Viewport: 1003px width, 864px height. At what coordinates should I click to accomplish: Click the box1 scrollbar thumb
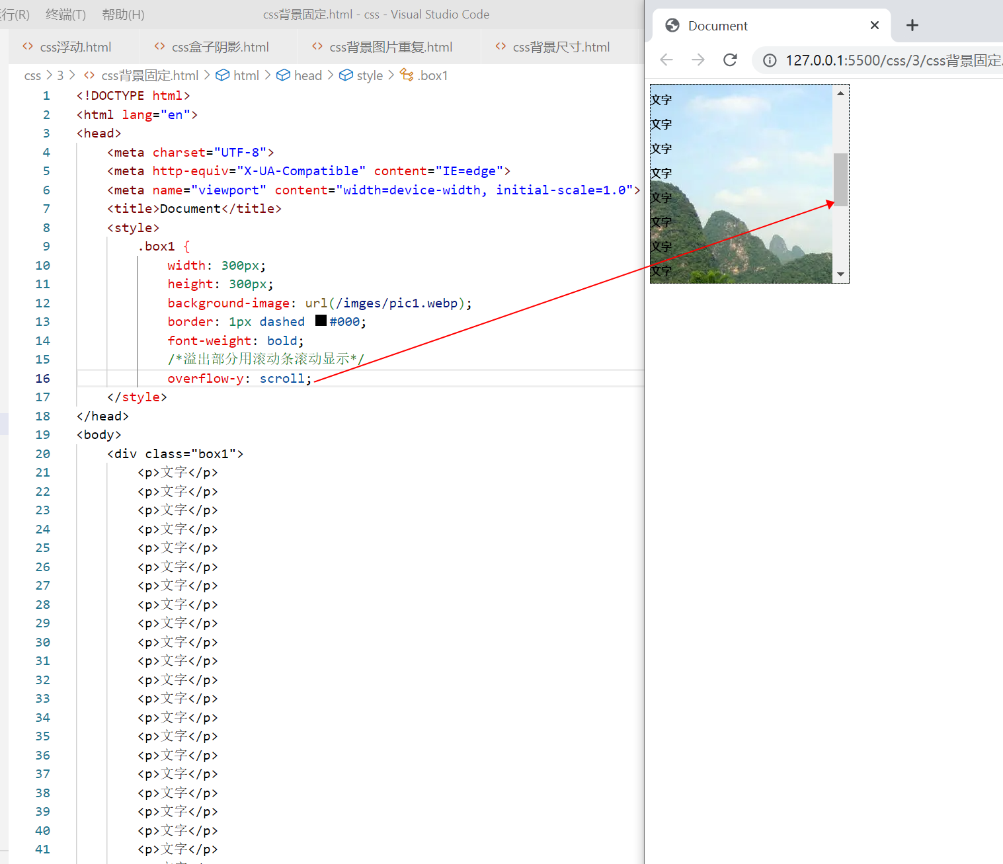840,180
